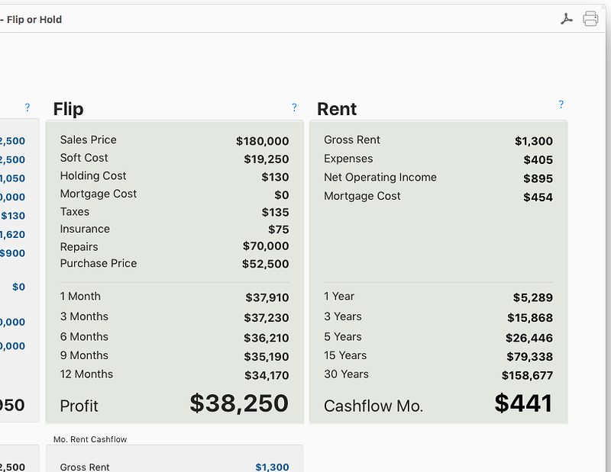Viewport: 611px width, 472px height.
Task: Click the 12 Months $34,170 value
Action: click(267, 375)
